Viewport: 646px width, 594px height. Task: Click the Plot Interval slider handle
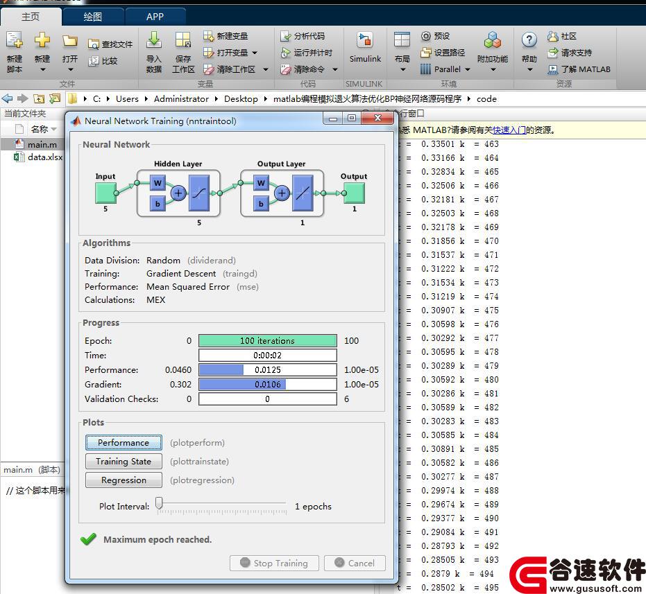[x=159, y=503]
